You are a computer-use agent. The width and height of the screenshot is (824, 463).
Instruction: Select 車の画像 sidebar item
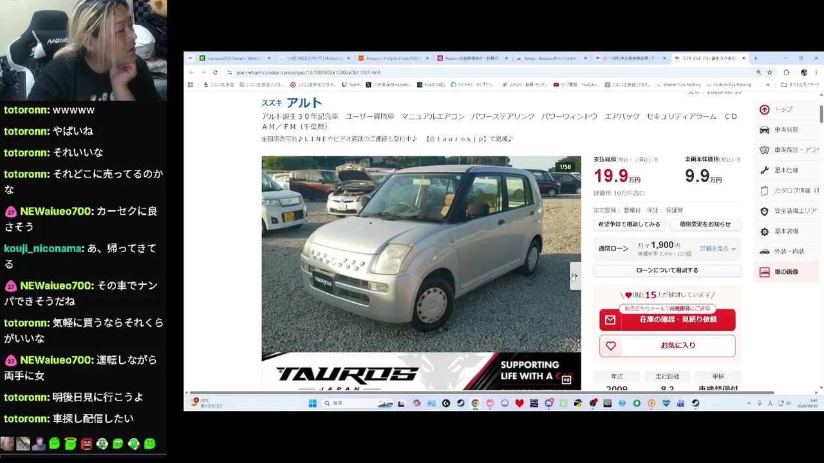coord(788,272)
